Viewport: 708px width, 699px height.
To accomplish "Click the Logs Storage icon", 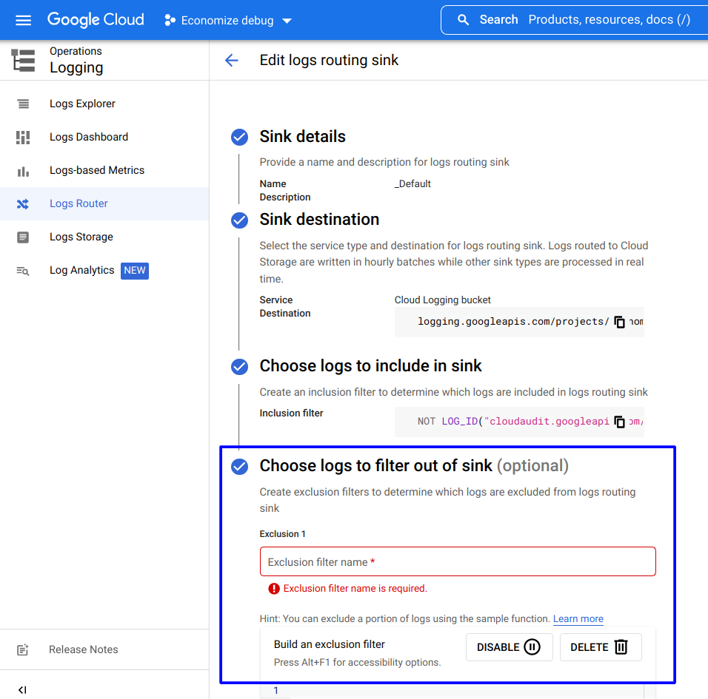I will 23,237.
